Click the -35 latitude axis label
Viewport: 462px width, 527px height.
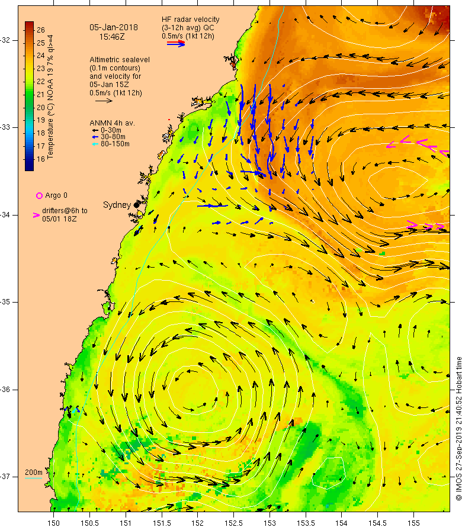pos(5,302)
